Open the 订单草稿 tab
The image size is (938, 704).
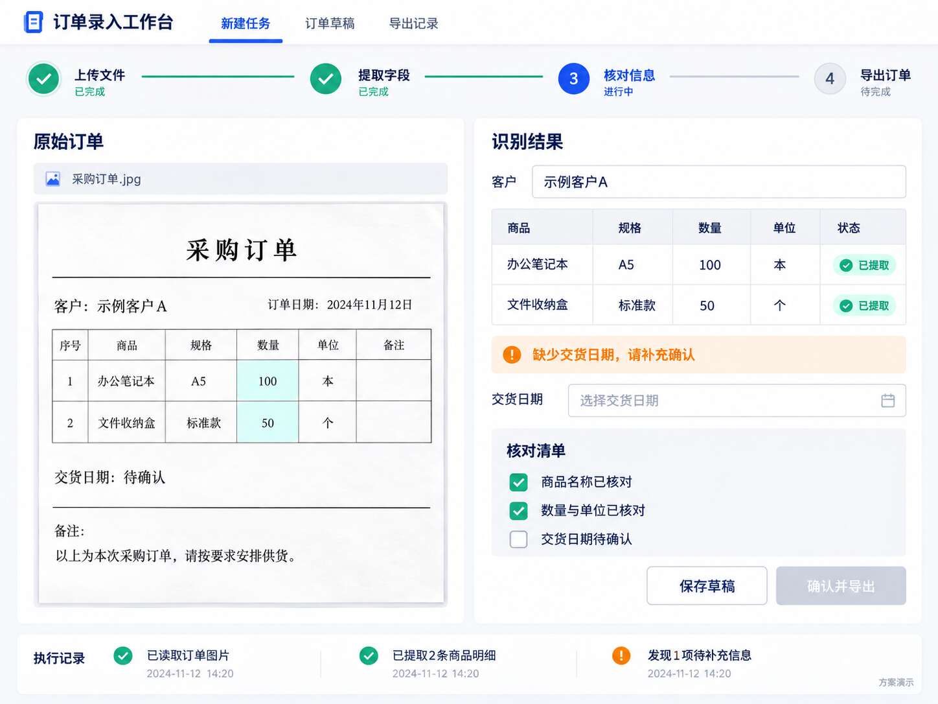coord(330,24)
